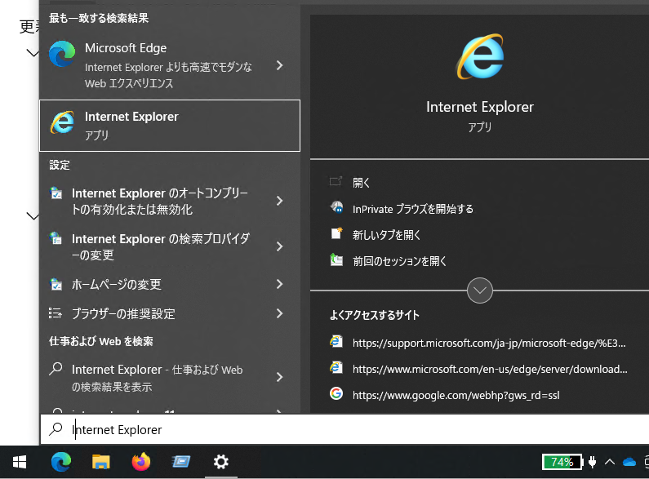Click the Internet Explorer title in preview pane
Viewport: 649px width, 479px height.
point(480,107)
